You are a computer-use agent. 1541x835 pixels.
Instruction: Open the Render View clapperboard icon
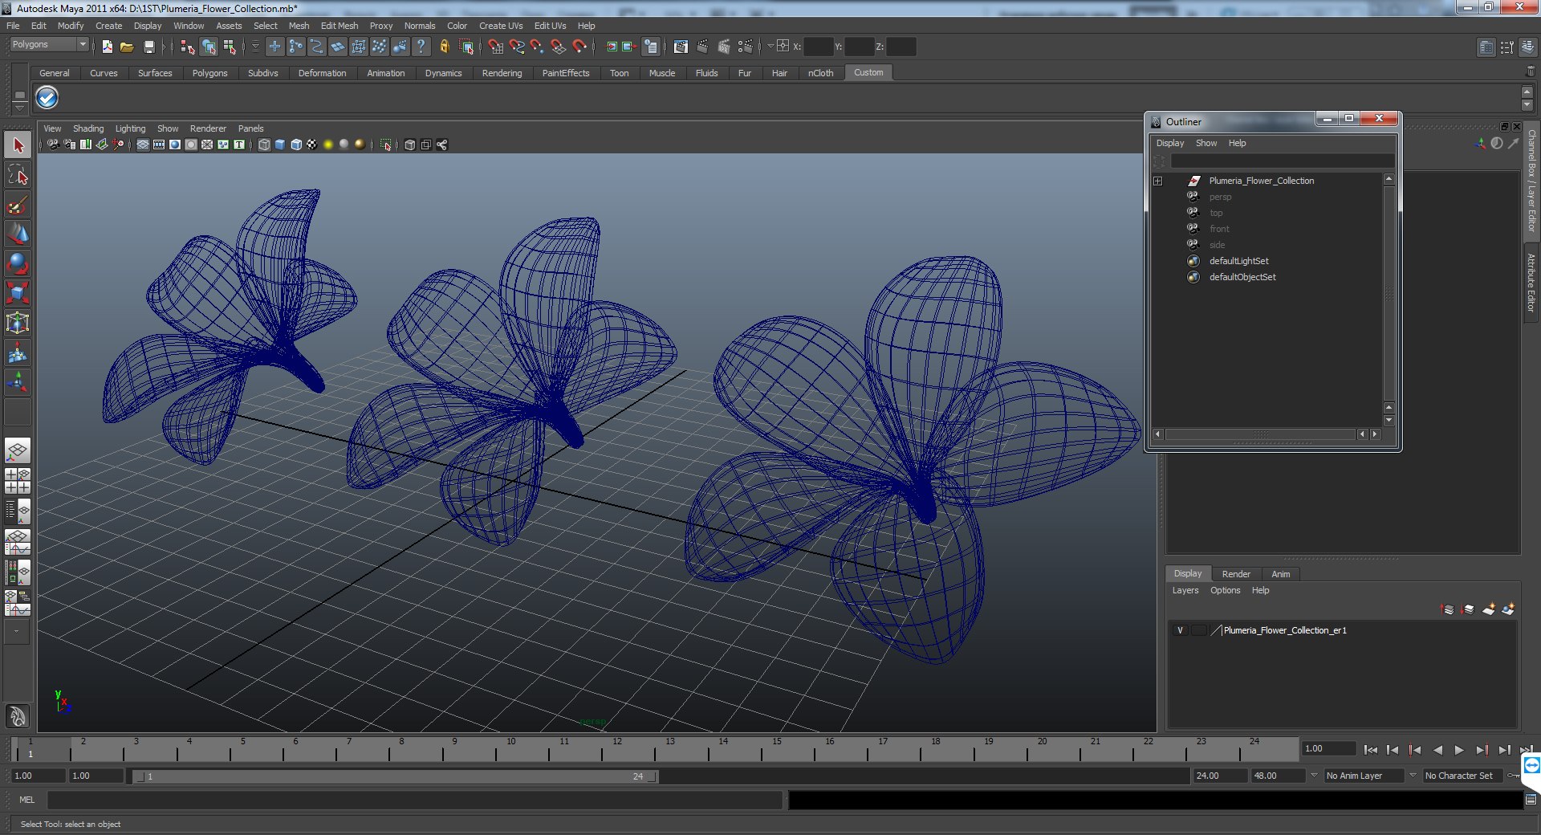(x=681, y=47)
